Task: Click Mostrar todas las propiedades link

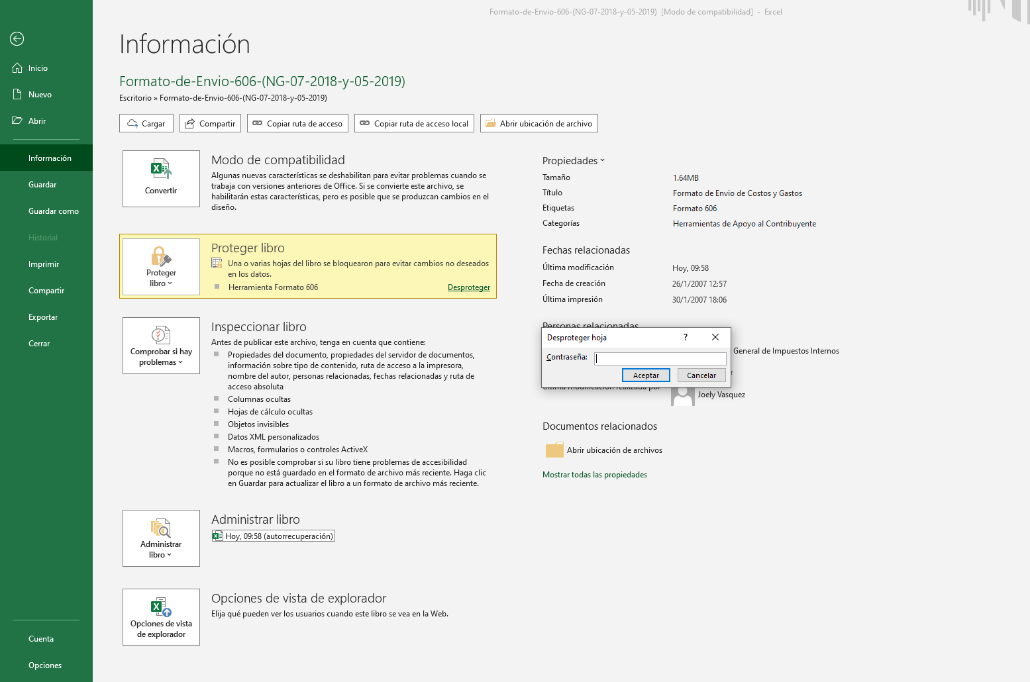Action: 595,475
